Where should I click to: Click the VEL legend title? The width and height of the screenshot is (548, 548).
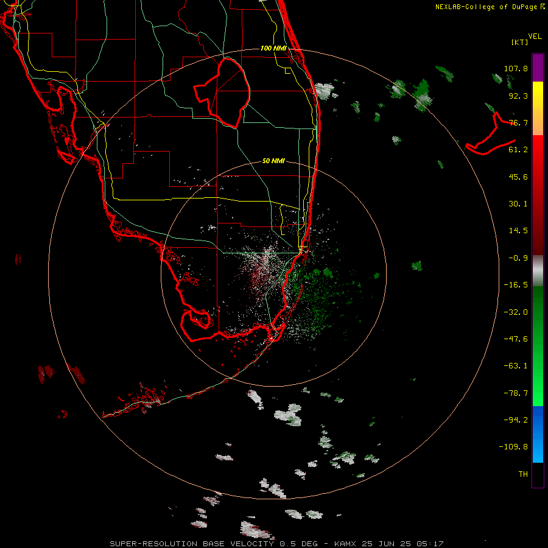pos(535,37)
